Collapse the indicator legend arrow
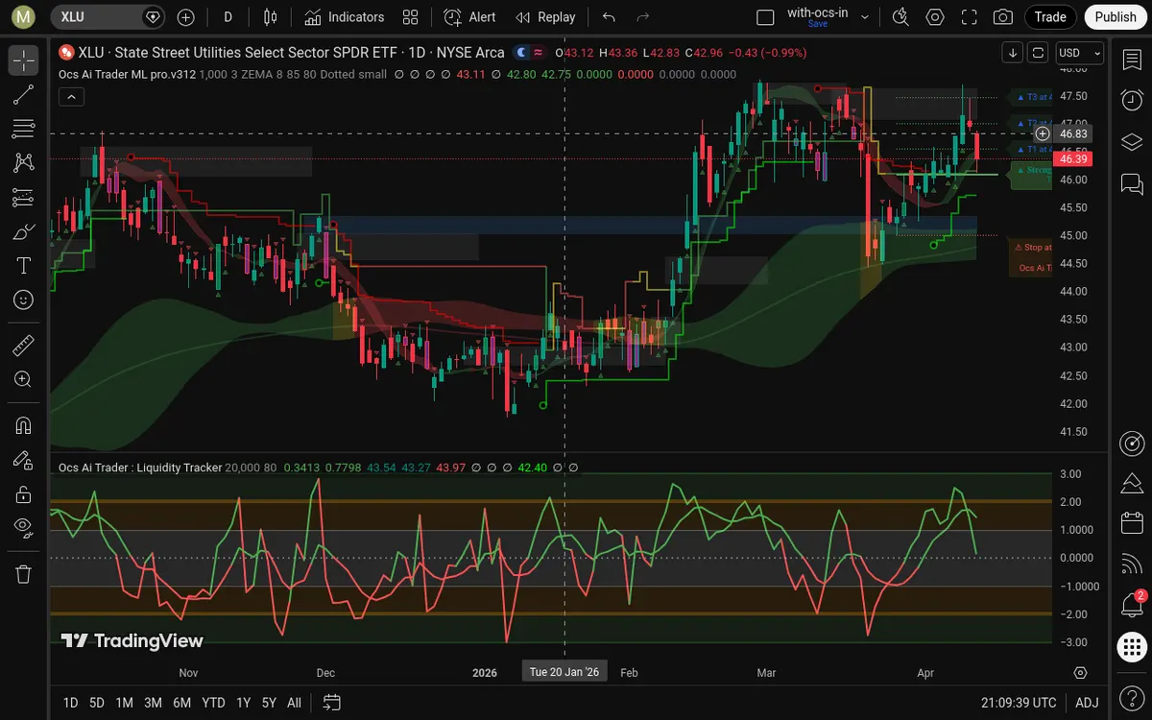This screenshot has width=1152, height=720. [71, 96]
